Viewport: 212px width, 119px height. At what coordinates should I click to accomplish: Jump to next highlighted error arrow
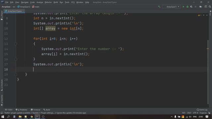[207, 15]
